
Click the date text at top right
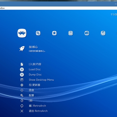(x=114, y=15)
